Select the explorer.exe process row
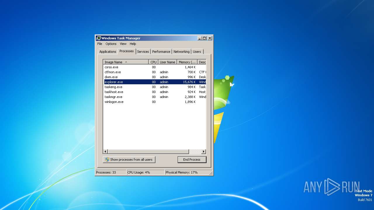 click(x=155, y=82)
